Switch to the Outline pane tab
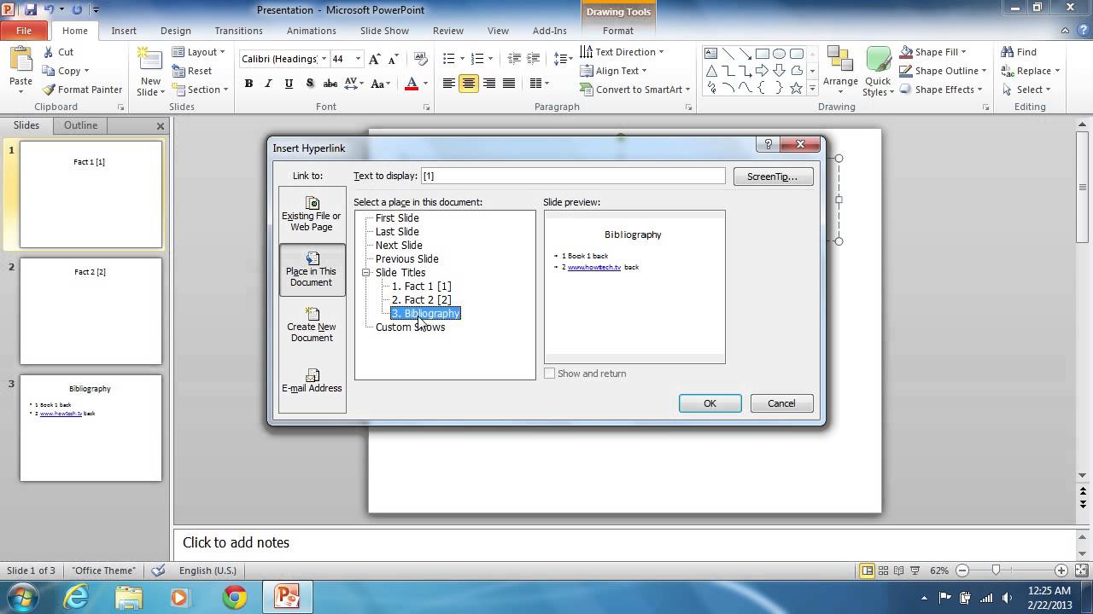Image resolution: width=1093 pixels, height=614 pixels. 80,125
